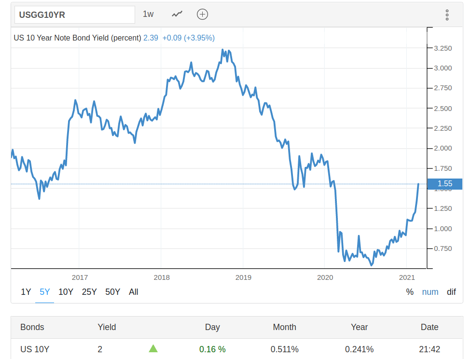Click the plus icon to add comparison
This screenshot has width=472, height=359.
[x=202, y=14]
